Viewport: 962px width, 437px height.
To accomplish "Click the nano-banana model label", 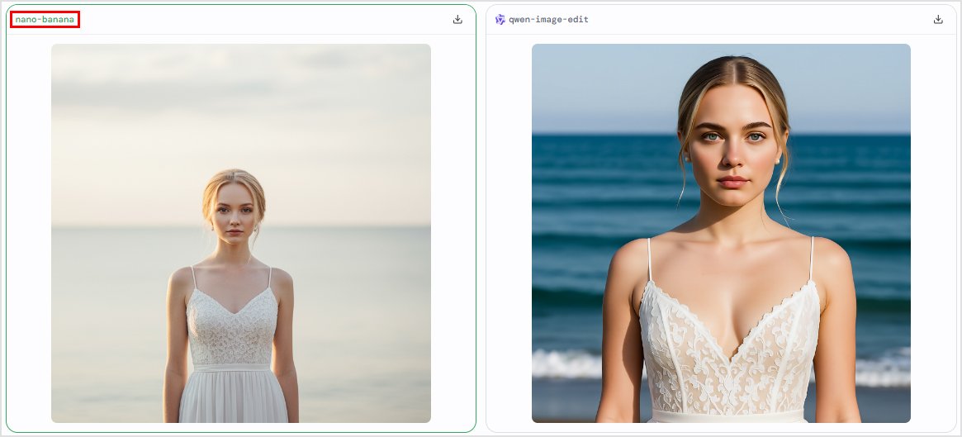I will 45,20.
